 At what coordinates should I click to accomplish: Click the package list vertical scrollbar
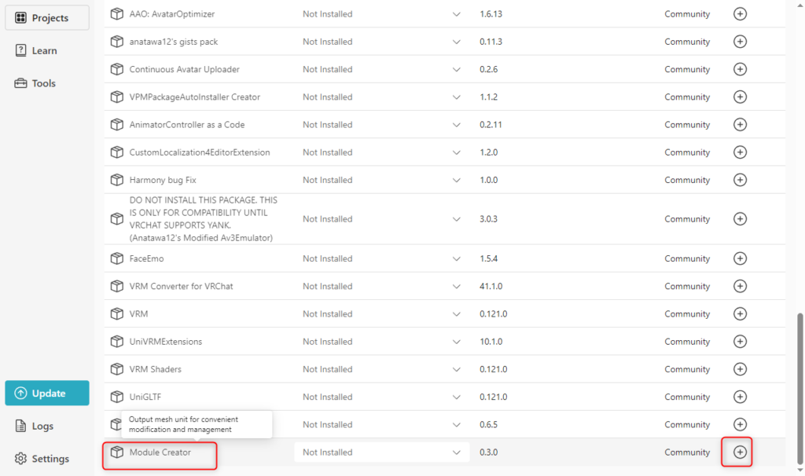(x=799, y=388)
